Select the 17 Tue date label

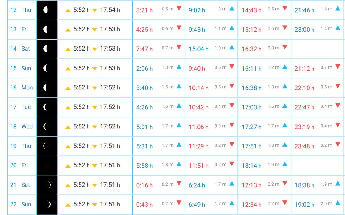tap(20, 107)
